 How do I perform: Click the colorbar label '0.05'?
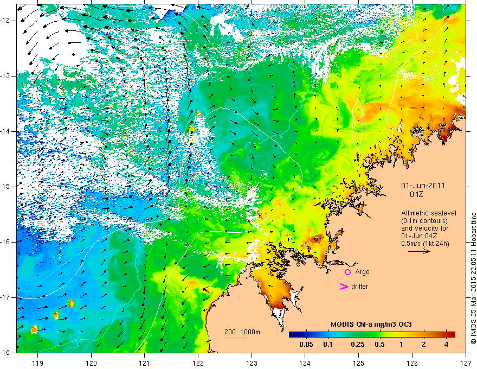[306, 345]
